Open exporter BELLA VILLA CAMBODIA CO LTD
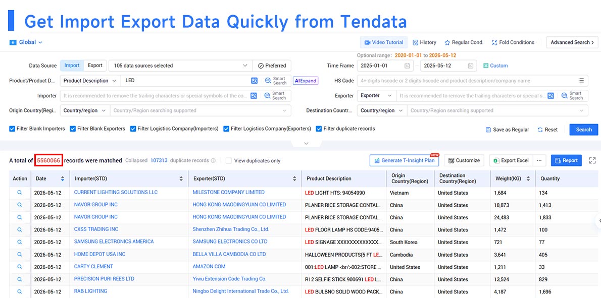 click(x=229, y=255)
